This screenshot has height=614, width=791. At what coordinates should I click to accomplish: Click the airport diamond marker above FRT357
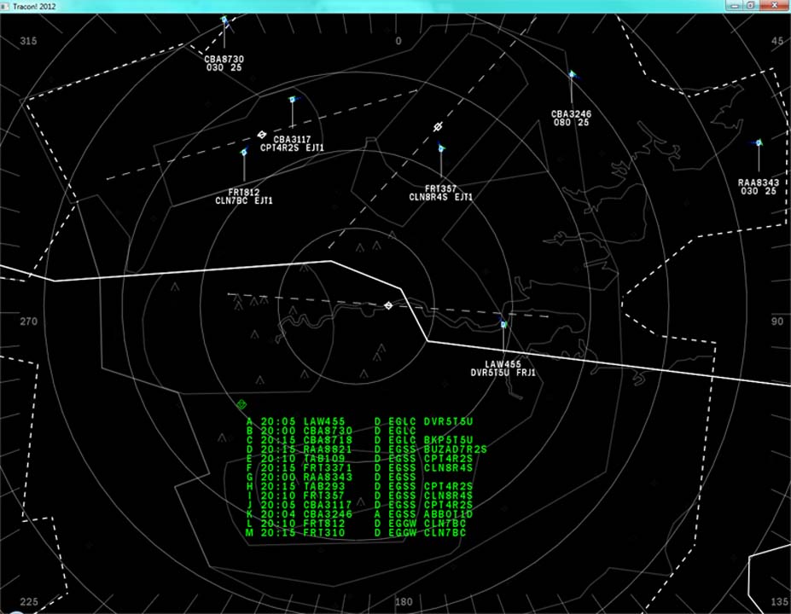(438, 126)
